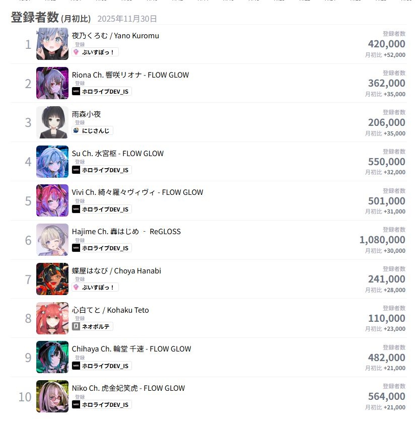Open 蝶屋はなび / Choya Hanabi channel

pos(116,271)
